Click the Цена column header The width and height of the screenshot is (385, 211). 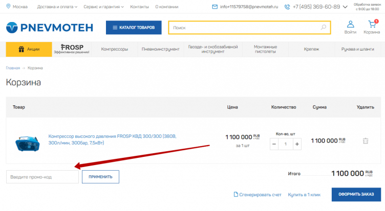(232, 107)
